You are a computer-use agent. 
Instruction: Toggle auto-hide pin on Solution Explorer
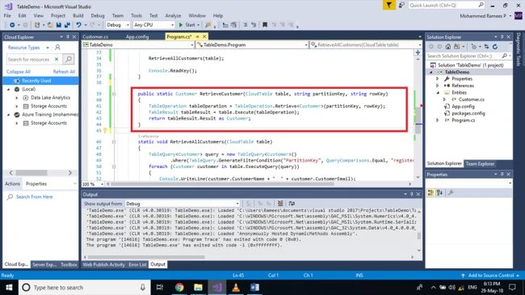point(502,37)
